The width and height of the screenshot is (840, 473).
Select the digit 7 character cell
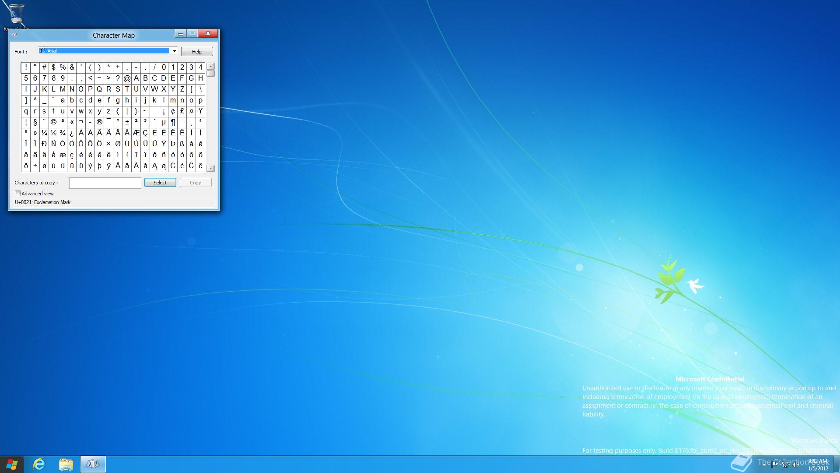pos(44,78)
